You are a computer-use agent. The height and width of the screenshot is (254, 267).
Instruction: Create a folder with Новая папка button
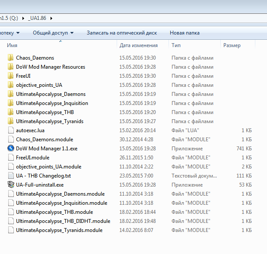point(184,33)
